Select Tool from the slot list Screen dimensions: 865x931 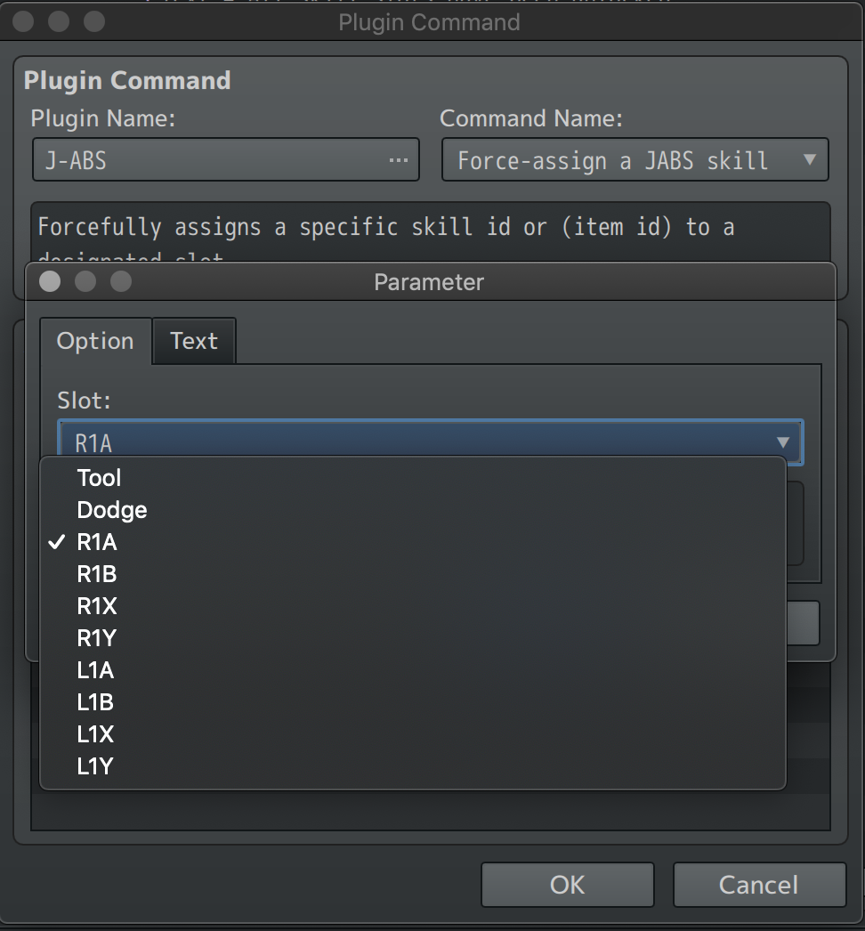tap(413, 478)
